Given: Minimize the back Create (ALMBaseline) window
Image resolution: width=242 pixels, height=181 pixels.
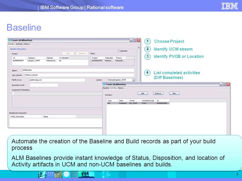Looking at the screenshot, I should [x=131, y=40].
